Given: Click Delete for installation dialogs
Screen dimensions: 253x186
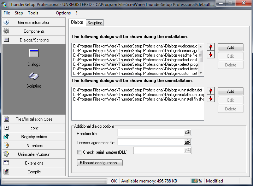Looking at the screenshot, I should click(x=230, y=65).
